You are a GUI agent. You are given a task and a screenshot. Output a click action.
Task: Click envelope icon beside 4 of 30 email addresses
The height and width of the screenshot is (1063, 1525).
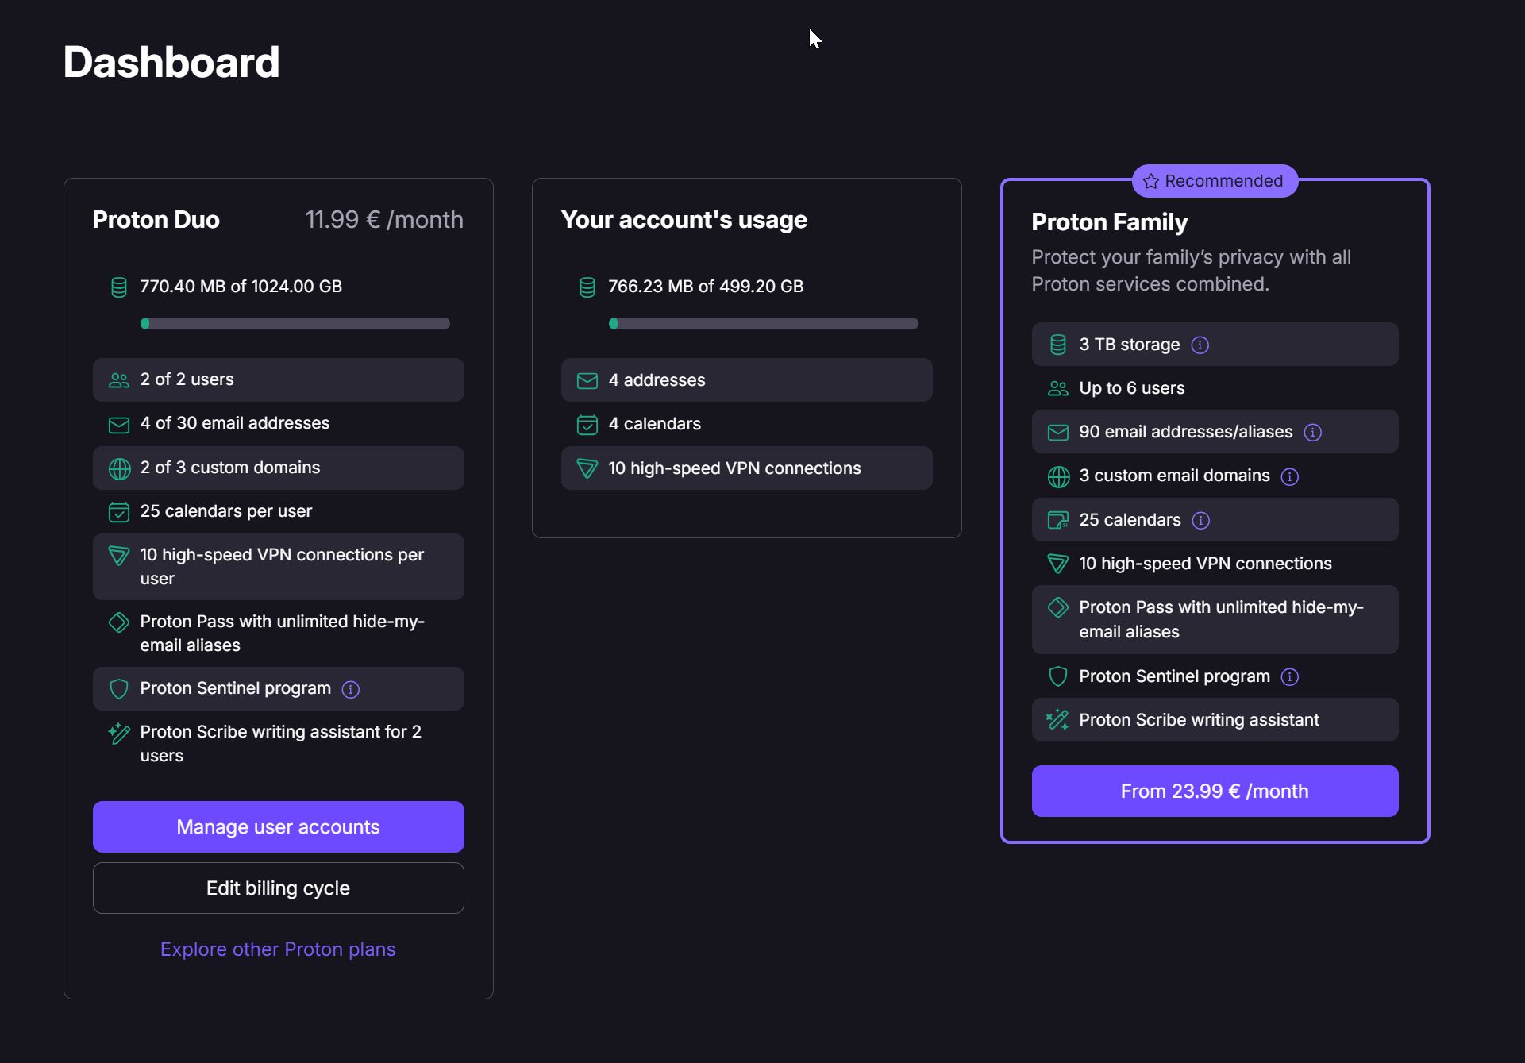119,425
